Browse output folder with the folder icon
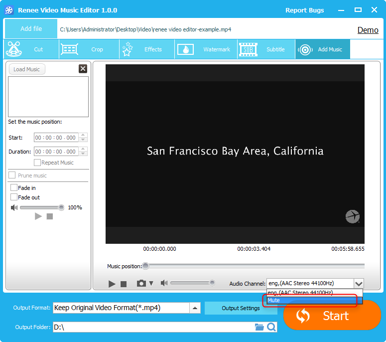Screen dimensions: 386x342 [x=259, y=327]
